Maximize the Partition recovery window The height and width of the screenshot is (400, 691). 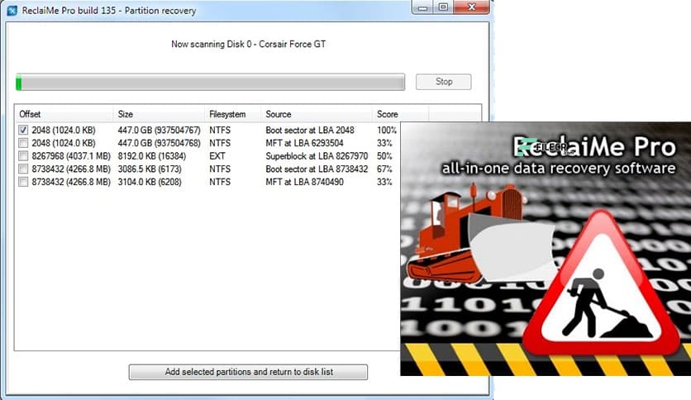443,7
